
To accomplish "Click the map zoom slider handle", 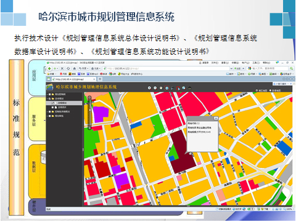I will click(90, 110).
